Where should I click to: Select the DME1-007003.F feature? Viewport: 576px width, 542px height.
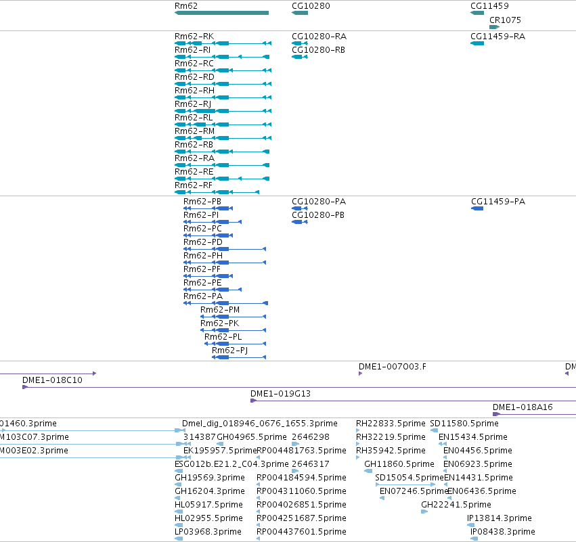[x=360, y=374]
